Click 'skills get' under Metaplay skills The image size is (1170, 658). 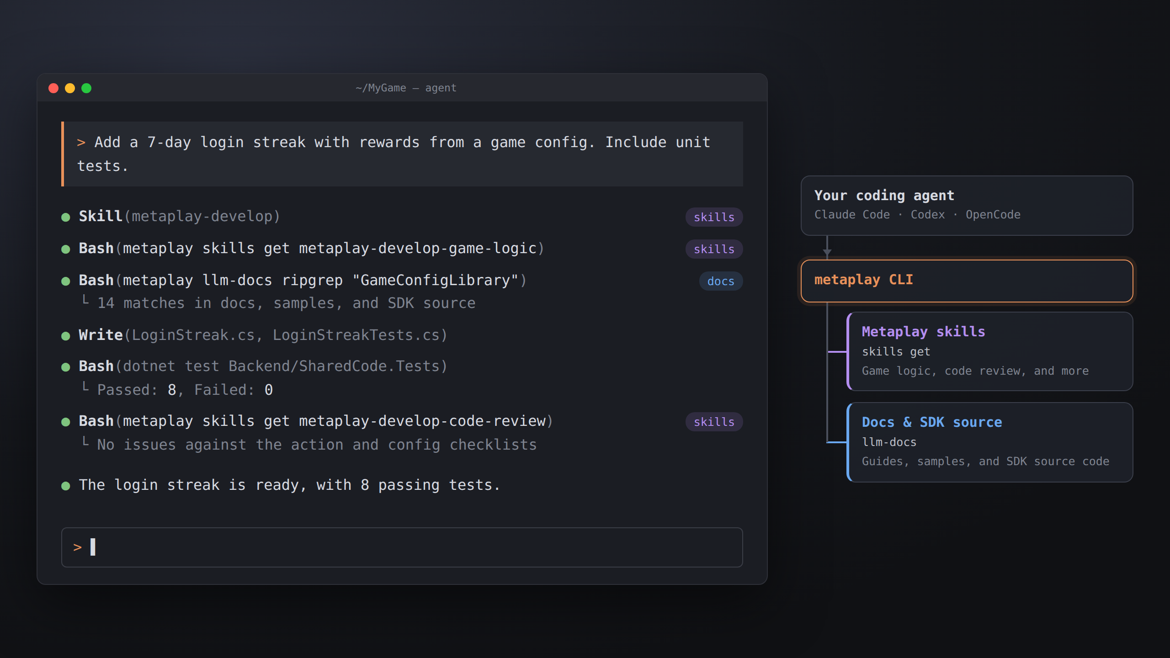[x=896, y=352]
